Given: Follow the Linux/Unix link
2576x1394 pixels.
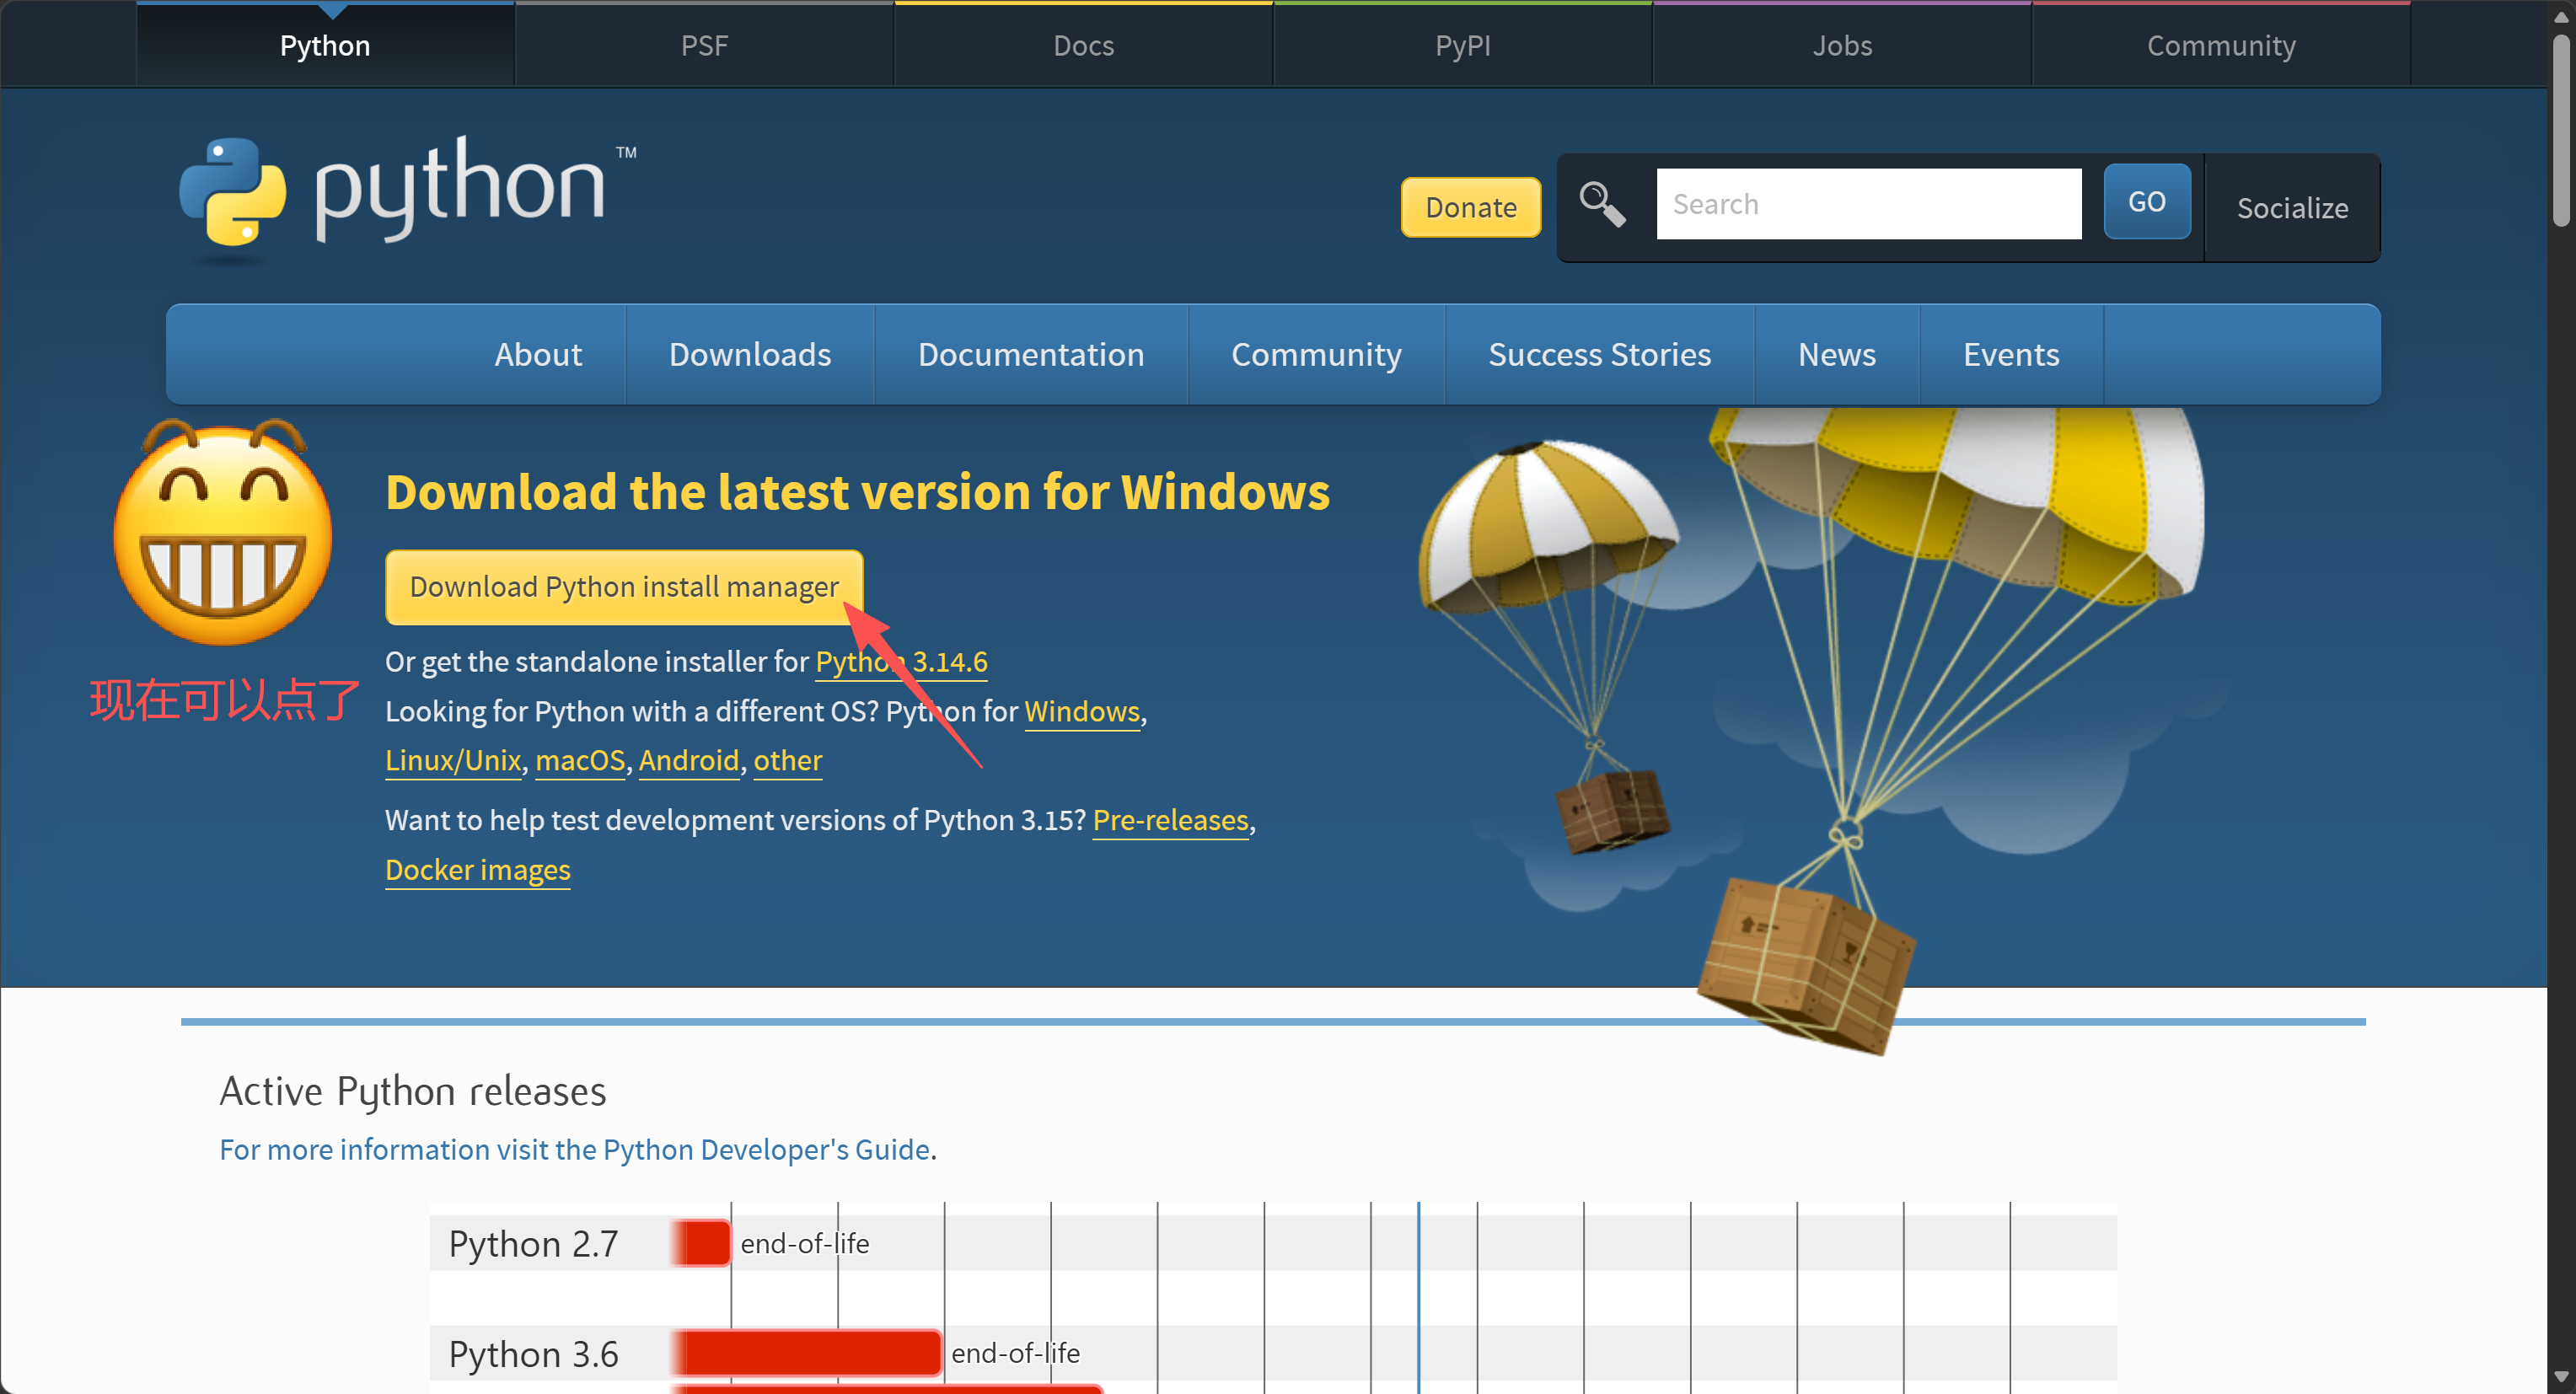Looking at the screenshot, I should (x=453, y=761).
